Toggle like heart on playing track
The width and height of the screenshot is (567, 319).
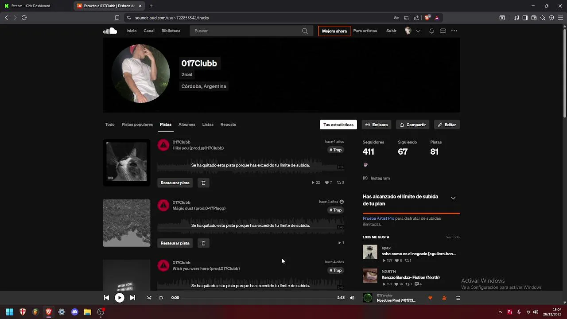pyautogui.click(x=430, y=298)
